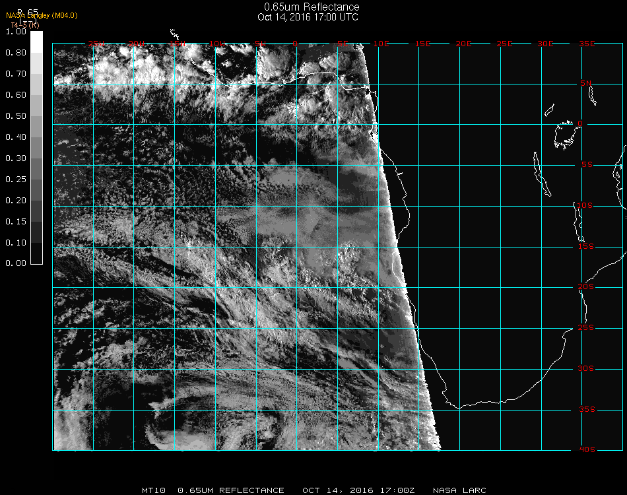This screenshot has height=495, width=627.
Task: Click the 0 equator latitude label on the right axis
Action: (x=580, y=123)
